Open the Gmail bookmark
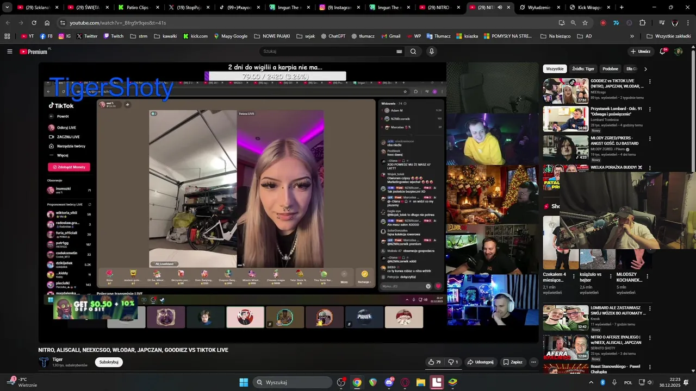This screenshot has height=391, width=696. [390, 36]
